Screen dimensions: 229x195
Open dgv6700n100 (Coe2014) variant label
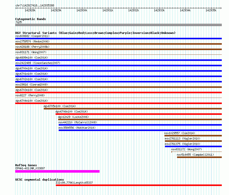(x=32, y=68)
